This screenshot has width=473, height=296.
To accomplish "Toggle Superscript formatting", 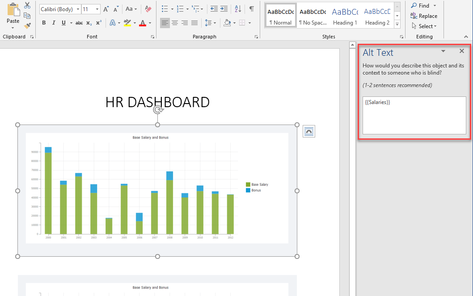I will point(99,23).
